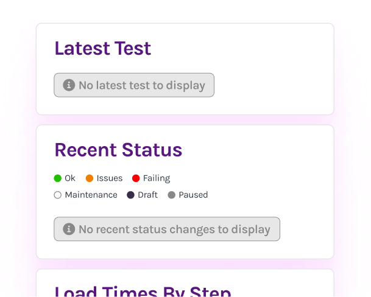371x297 pixels.
Task: Select the Issues legend label
Action: [110, 178]
